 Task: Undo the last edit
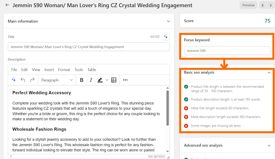tap(23, 80)
